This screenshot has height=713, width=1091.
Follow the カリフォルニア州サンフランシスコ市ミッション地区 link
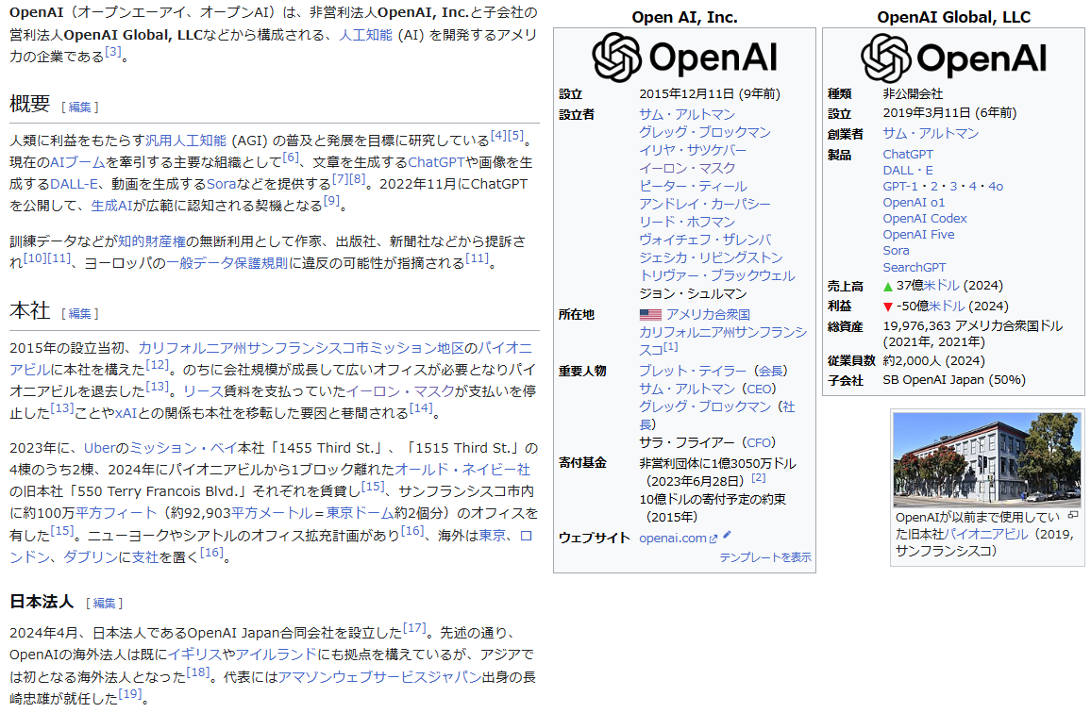[301, 348]
